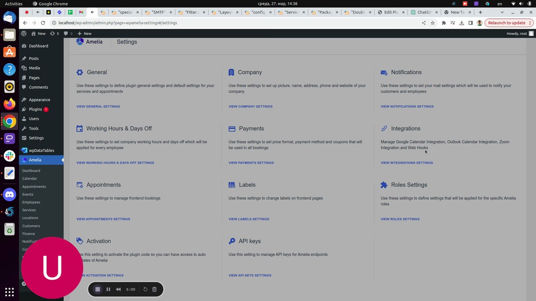Restart the screen recording
Image resolution: width=536 pixels, height=301 pixels.
pos(145,289)
